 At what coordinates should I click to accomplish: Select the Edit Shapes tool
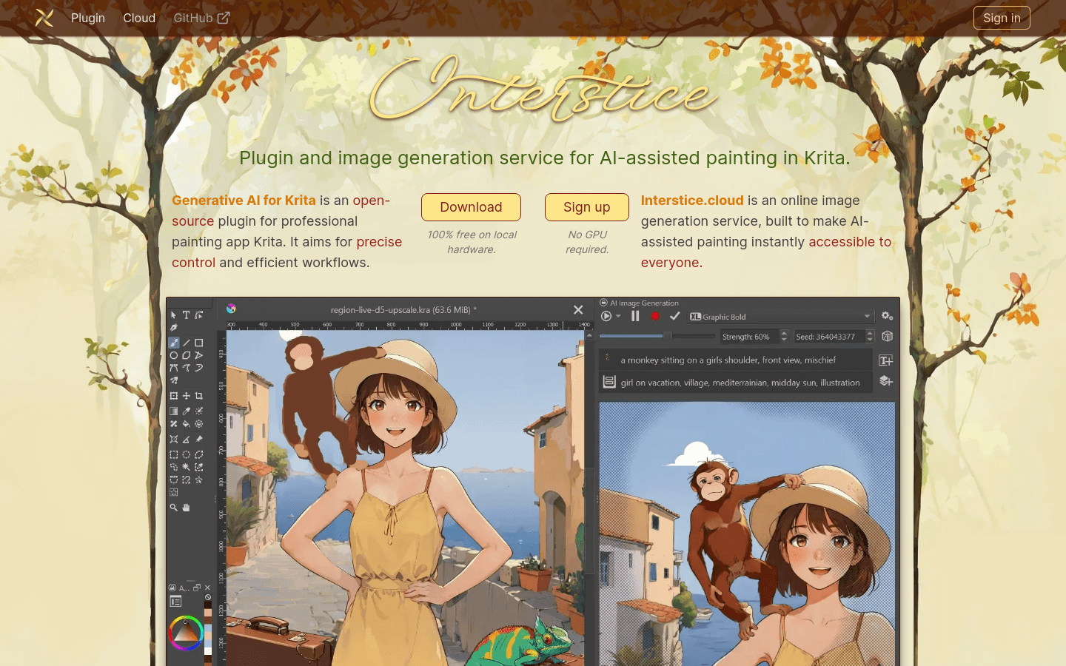tap(198, 314)
